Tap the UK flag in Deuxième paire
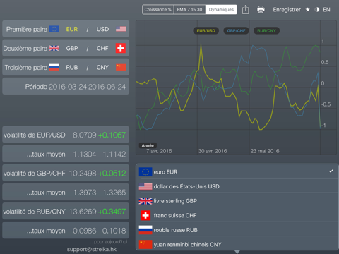339x254 pixels. click(54, 48)
